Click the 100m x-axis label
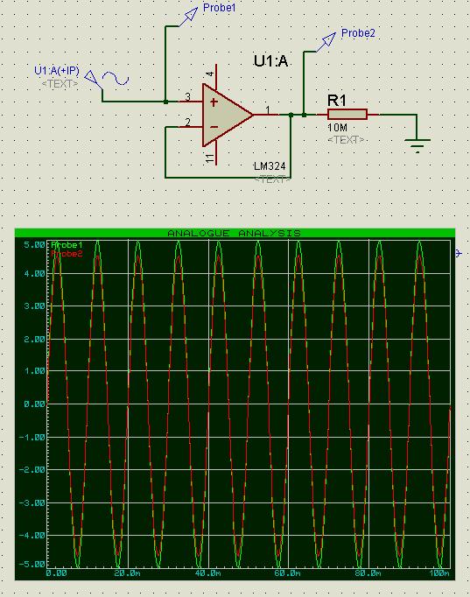The width and height of the screenshot is (470, 597). click(x=438, y=573)
